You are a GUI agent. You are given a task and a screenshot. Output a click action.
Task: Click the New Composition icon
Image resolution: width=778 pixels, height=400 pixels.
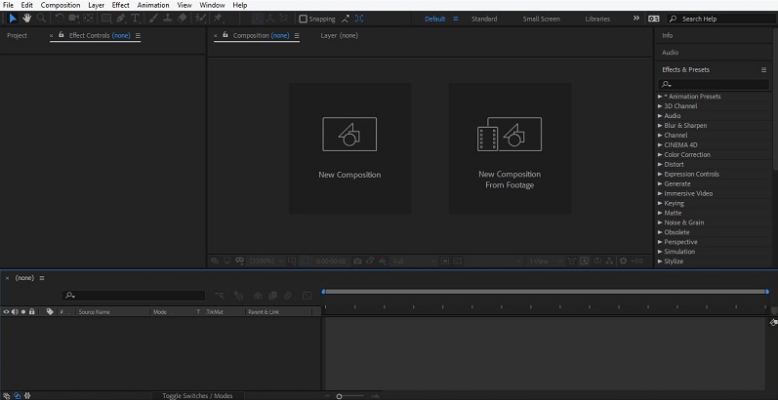349,135
